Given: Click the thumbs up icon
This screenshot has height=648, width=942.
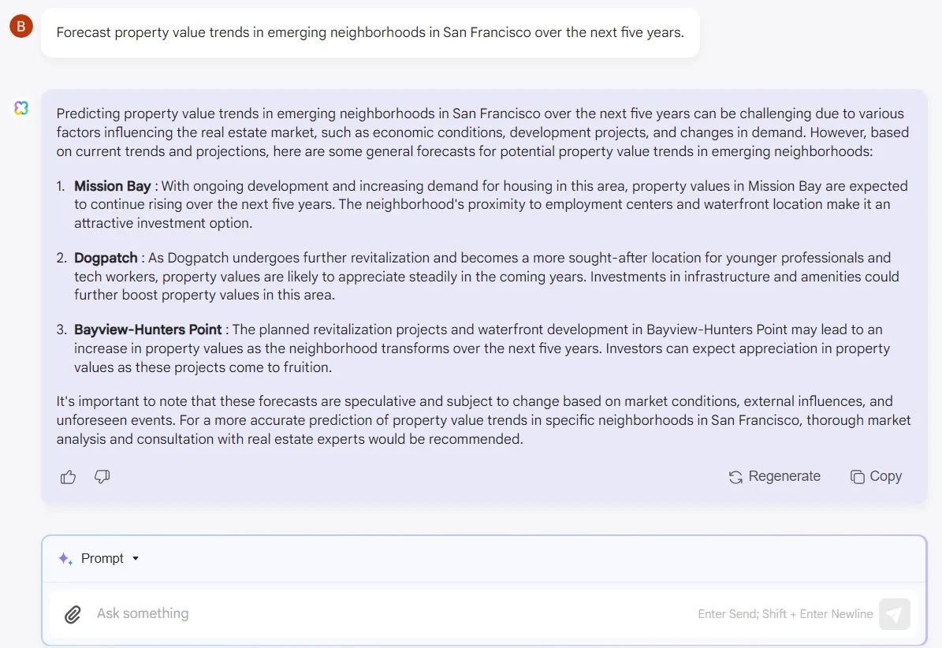Looking at the screenshot, I should point(69,477).
